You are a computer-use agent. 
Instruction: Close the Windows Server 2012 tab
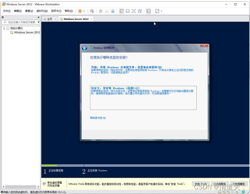tap(92, 19)
